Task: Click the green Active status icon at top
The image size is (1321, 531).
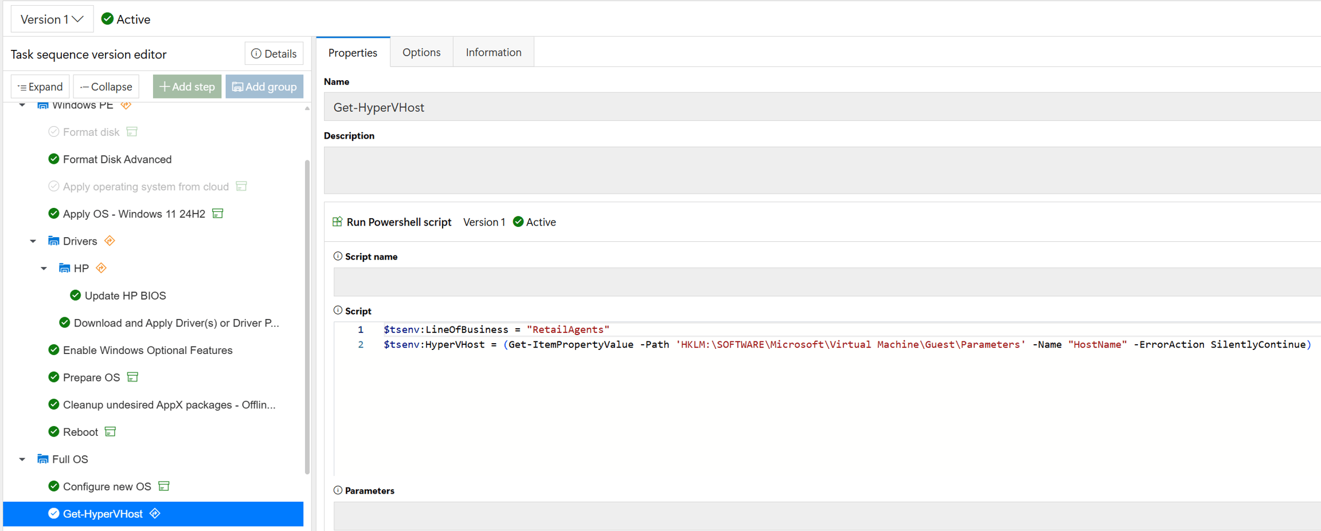Action: pyautogui.click(x=107, y=19)
